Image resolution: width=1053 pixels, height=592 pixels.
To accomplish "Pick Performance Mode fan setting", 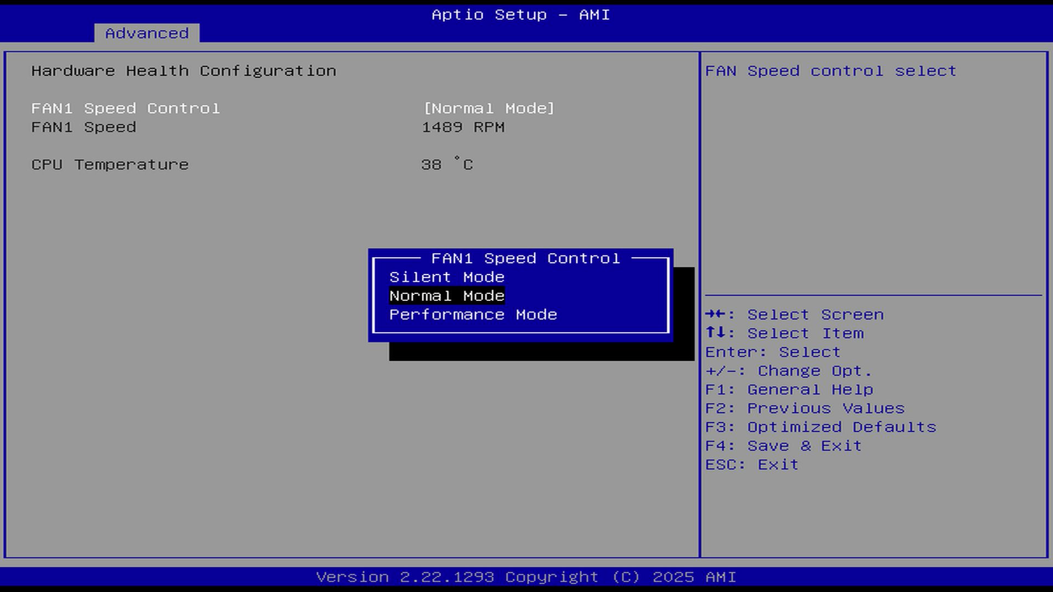I will (473, 315).
